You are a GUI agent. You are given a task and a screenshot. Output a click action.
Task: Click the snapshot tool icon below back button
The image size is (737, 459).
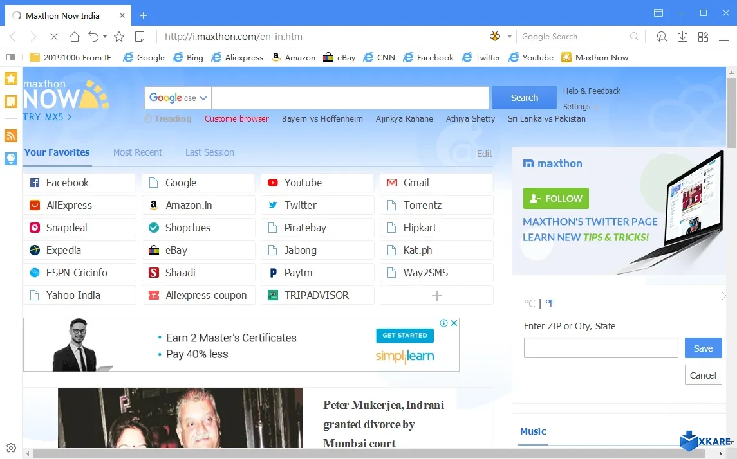coord(10,57)
